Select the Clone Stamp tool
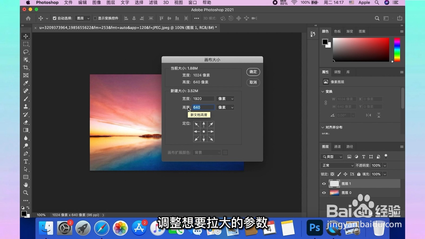The height and width of the screenshot is (239, 425). coord(26,107)
